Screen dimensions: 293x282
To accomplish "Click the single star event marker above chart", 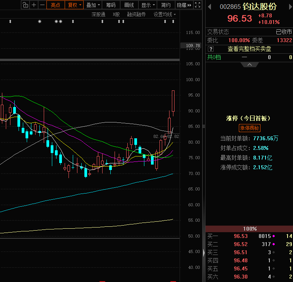I will (x=39, y=22).
